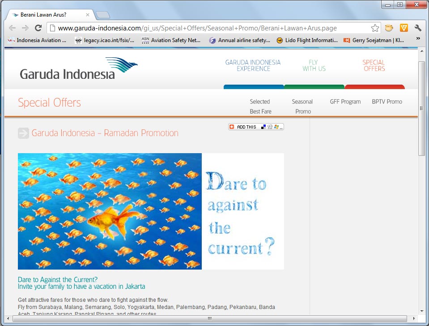Screen dimensions: 429x326
Task: Click Windows Live icon in share widget
Action: (276, 127)
